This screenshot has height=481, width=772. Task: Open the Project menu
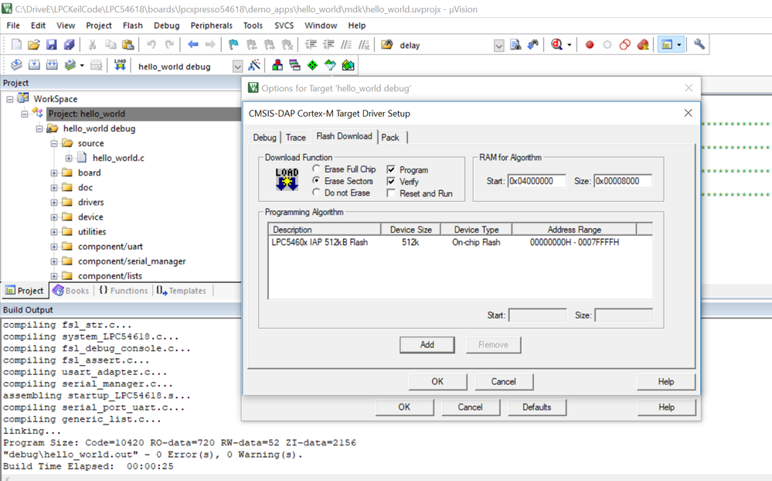pyautogui.click(x=98, y=26)
